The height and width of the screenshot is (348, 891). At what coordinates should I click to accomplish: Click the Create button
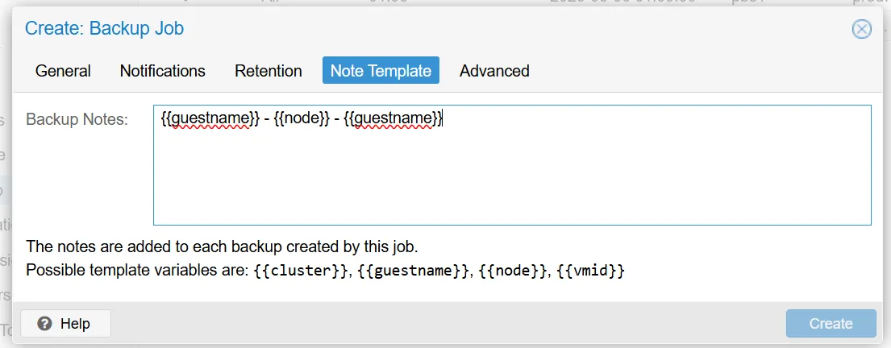click(x=831, y=324)
